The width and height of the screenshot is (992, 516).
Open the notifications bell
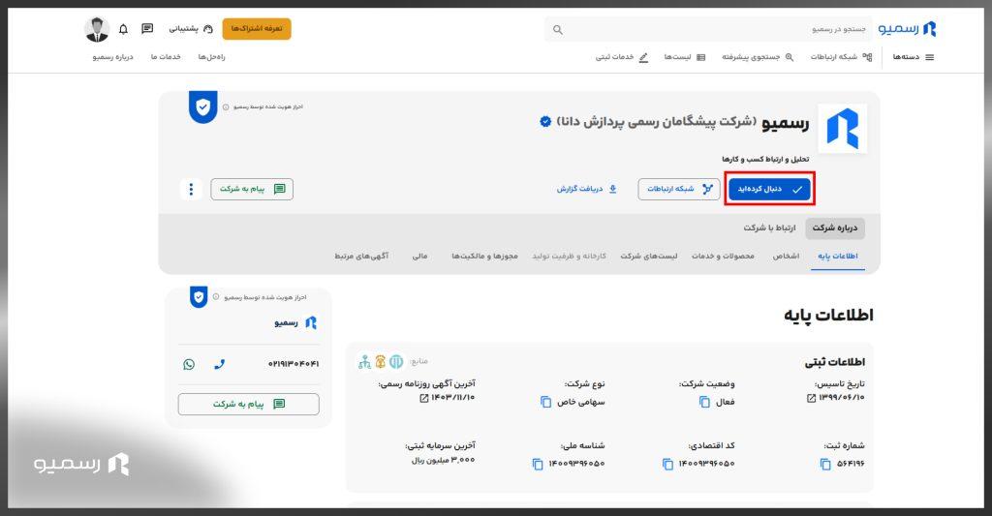tap(123, 29)
